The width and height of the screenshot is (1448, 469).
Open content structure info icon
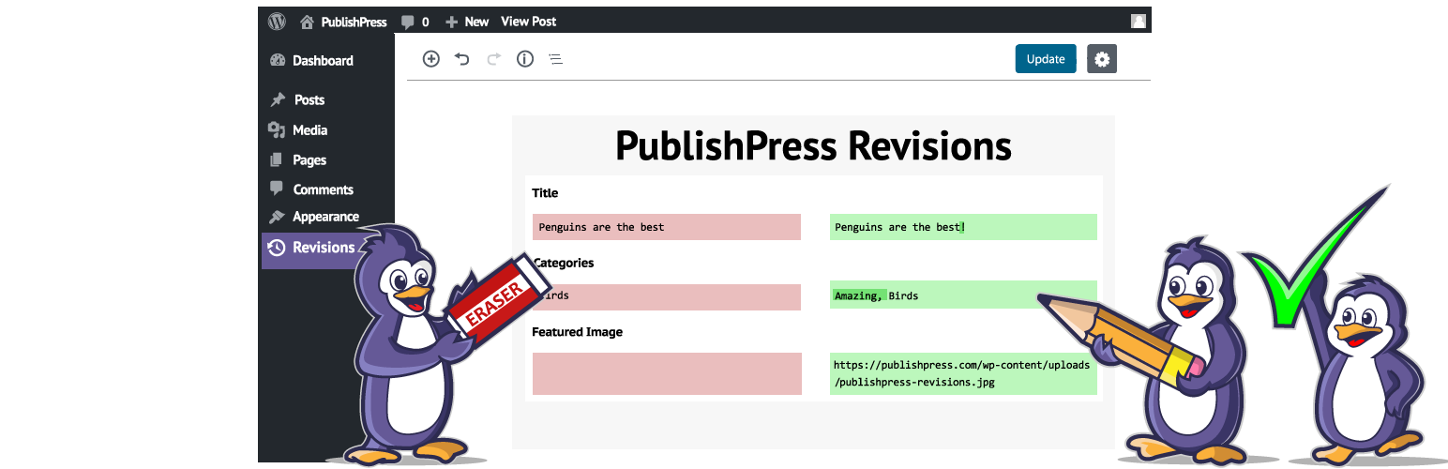[x=525, y=59]
